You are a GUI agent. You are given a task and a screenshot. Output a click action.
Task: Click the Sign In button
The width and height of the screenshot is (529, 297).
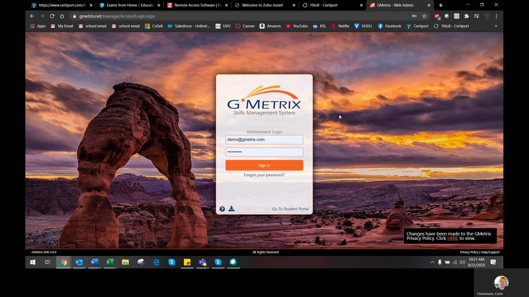coord(264,165)
